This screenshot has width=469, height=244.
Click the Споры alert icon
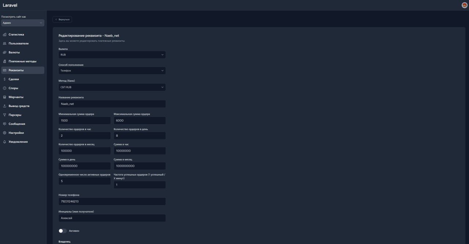tap(4, 88)
